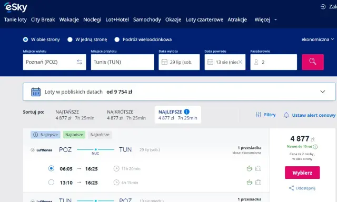Viewport: 337px width, 202px height.
Task: Expand Loty w pobliskich datach panel
Action: click(179, 92)
